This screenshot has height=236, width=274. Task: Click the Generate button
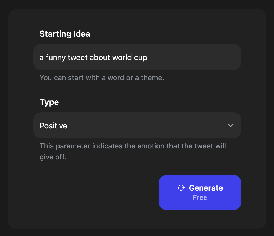click(x=200, y=192)
